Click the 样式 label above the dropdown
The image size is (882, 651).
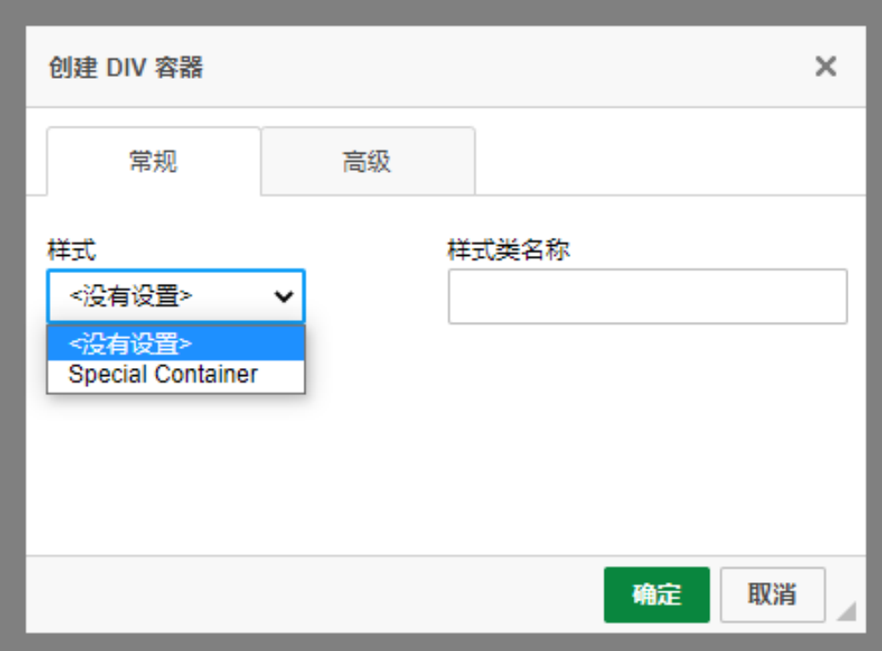coord(71,250)
